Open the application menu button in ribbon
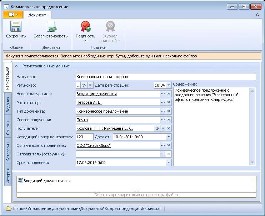The image size is (265, 216). (13, 15)
